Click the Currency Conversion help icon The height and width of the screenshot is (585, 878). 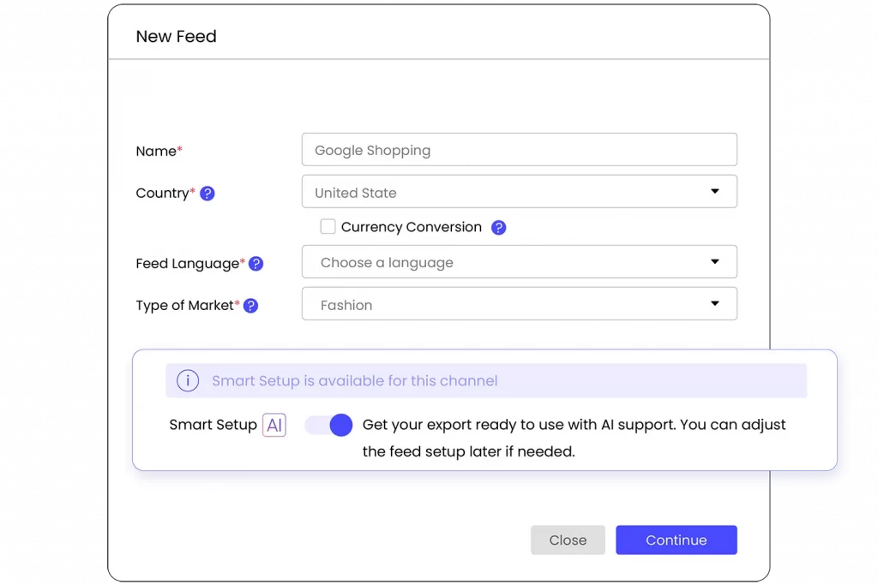tap(500, 227)
